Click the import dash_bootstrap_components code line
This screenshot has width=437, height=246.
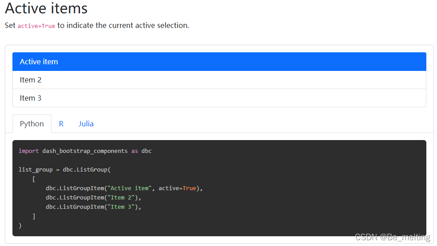click(x=85, y=151)
